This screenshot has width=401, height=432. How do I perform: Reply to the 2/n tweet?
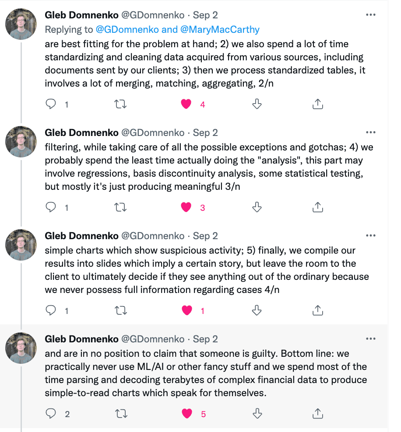[51, 104]
